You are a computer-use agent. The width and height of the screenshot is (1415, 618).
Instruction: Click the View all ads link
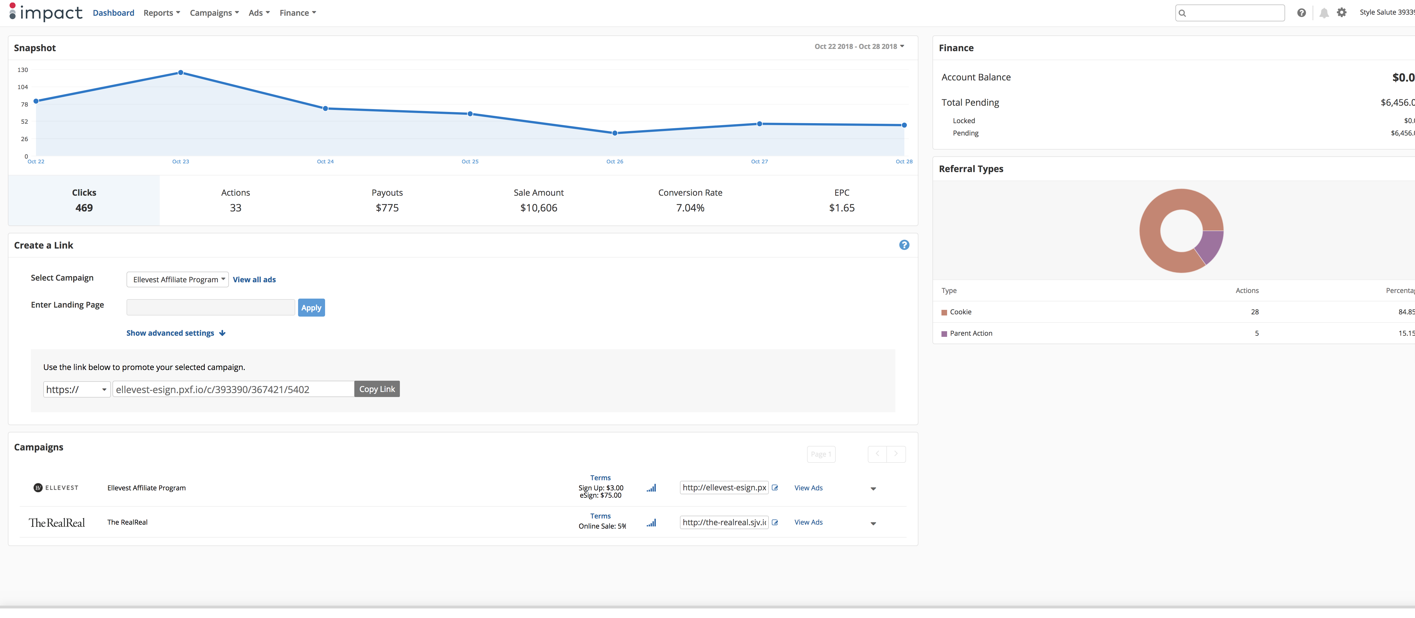tap(254, 279)
